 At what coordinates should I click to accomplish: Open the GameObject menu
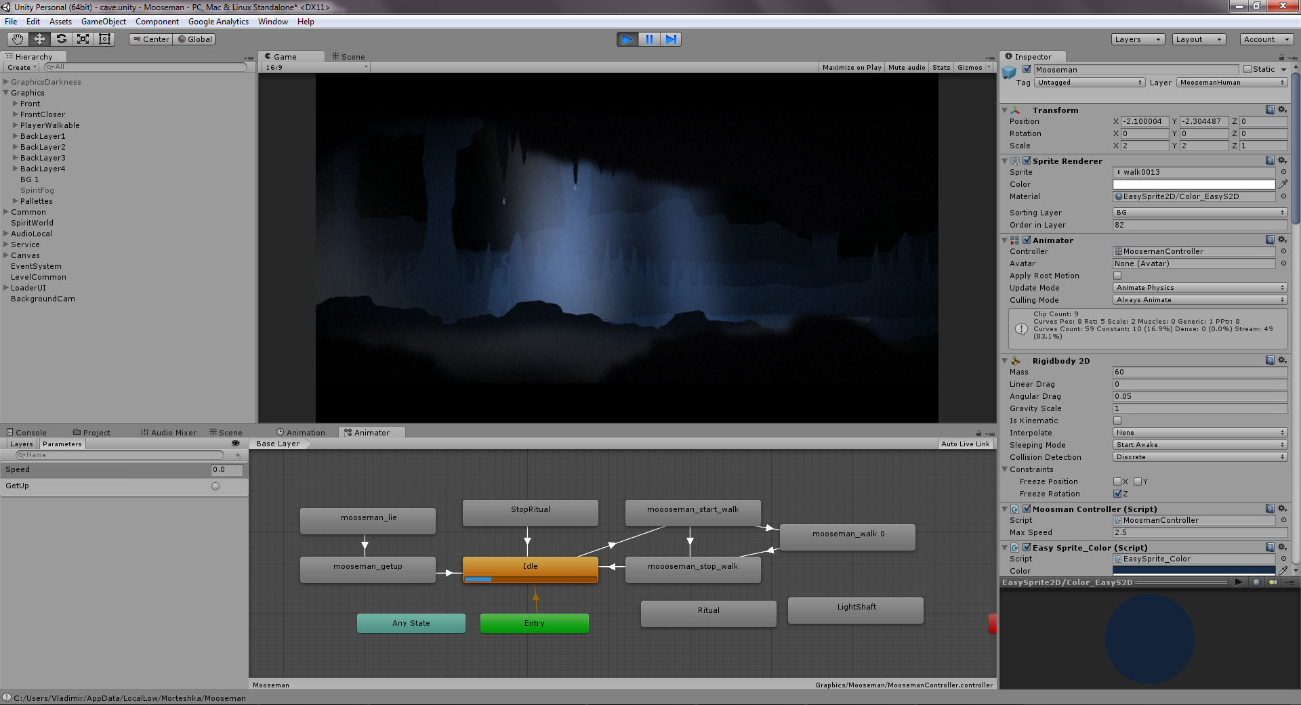pyautogui.click(x=103, y=22)
